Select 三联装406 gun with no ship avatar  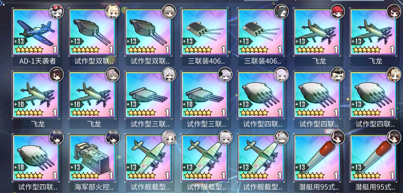pos(204,32)
